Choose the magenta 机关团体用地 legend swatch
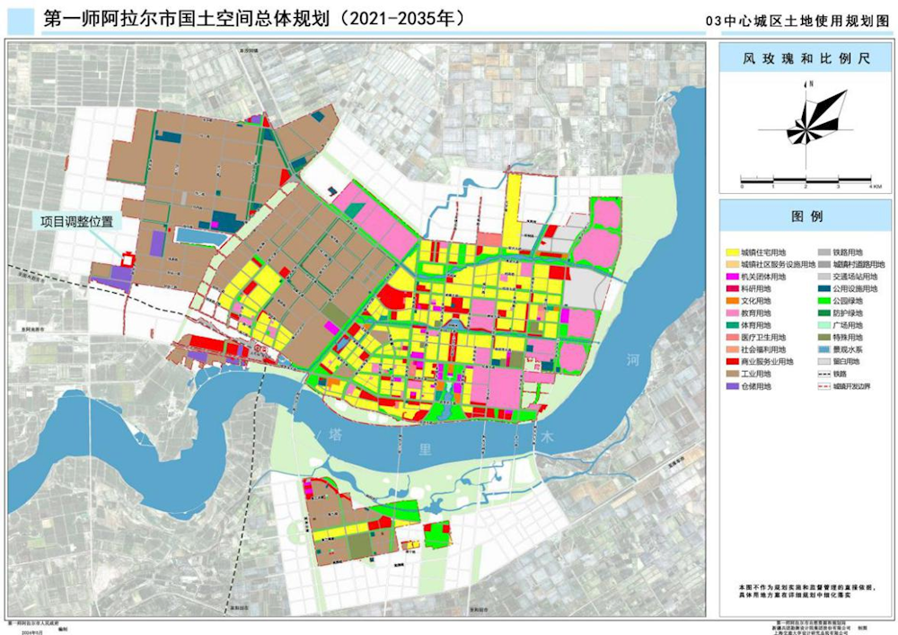The image size is (898, 635). click(x=733, y=278)
